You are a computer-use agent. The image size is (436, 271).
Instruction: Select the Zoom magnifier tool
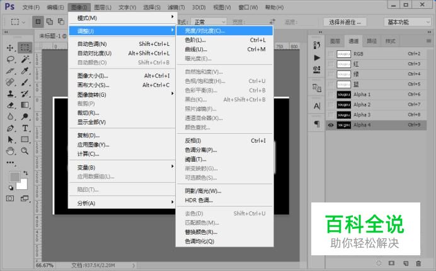coord(25,151)
